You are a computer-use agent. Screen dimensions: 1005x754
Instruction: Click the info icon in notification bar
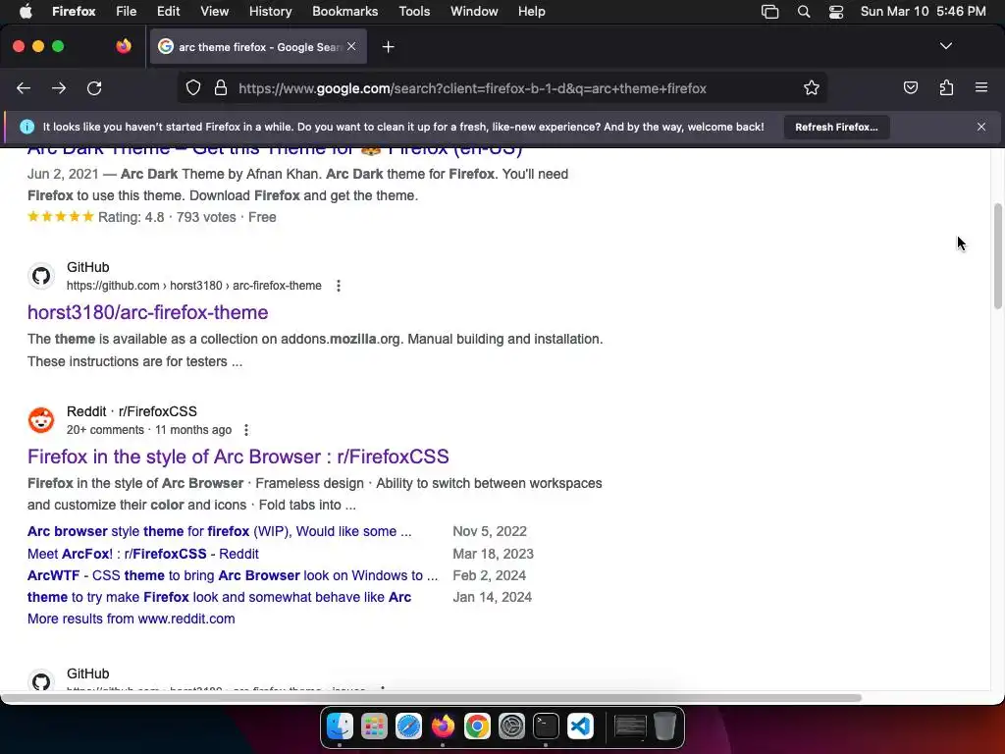26,127
